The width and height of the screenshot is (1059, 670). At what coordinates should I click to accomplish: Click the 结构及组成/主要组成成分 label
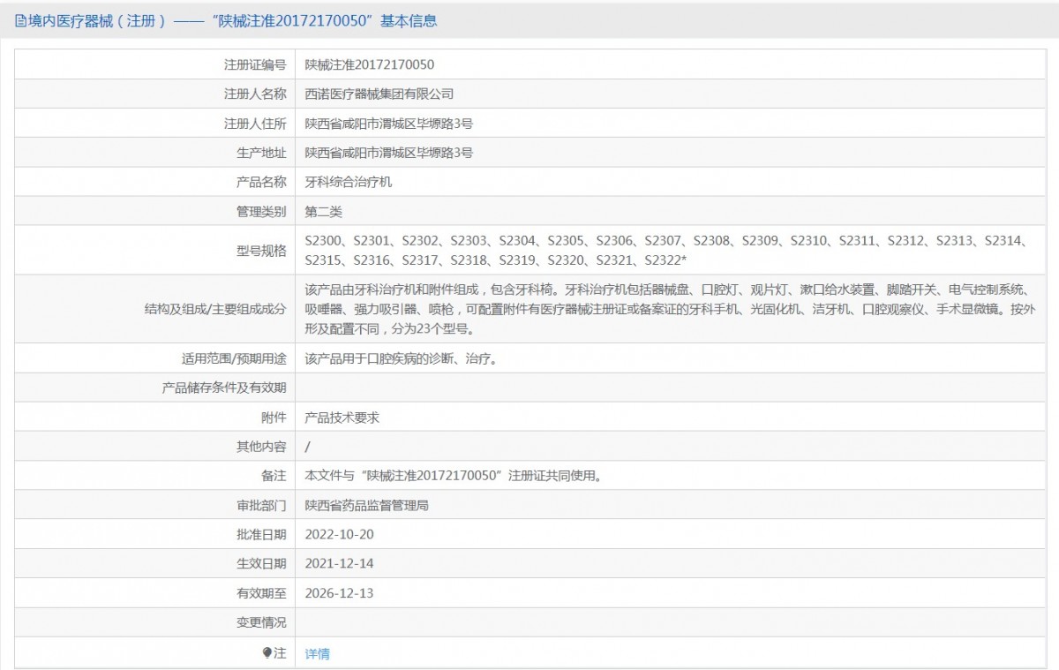tap(215, 309)
